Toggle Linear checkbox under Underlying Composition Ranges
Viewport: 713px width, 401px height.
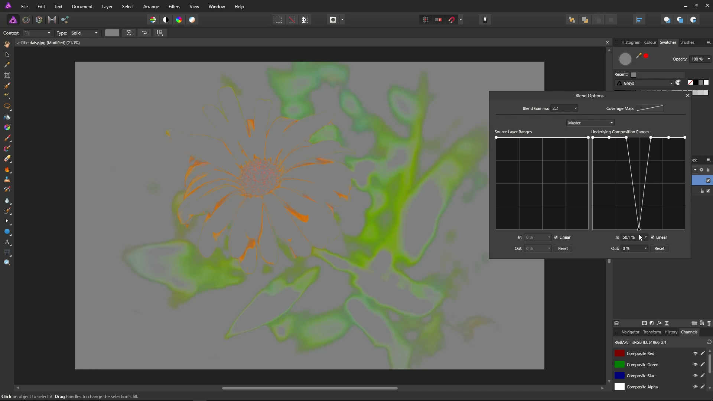(x=652, y=237)
